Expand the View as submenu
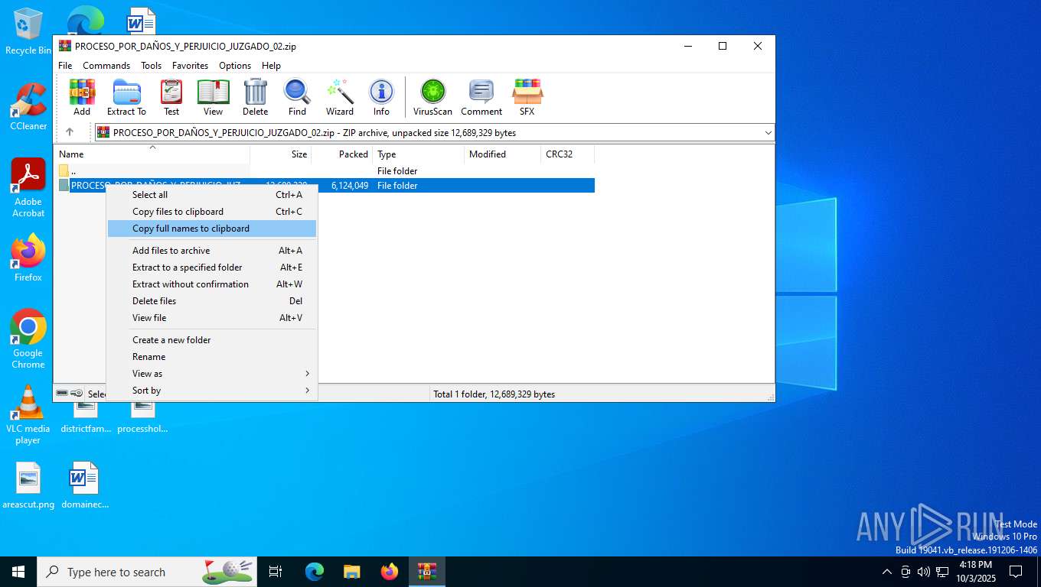The width and height of the screenshot is (1041, 587). (x=212, y=374)
